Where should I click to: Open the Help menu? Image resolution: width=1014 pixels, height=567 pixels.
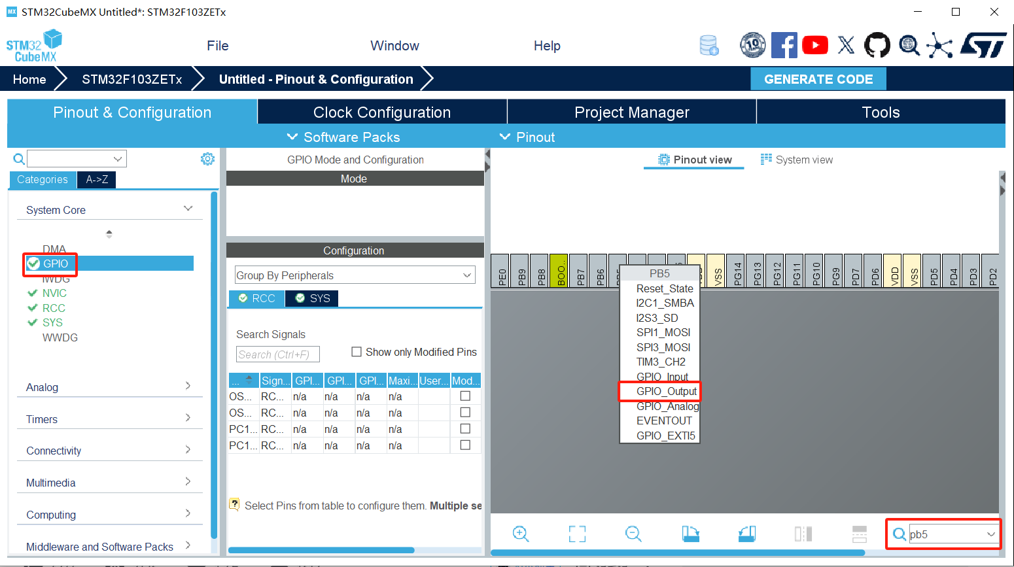click(x=547, y=46)
